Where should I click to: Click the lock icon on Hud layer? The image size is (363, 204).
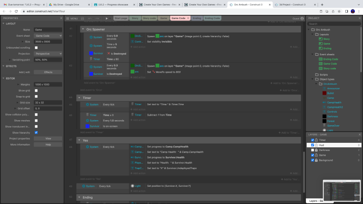pos(316,145)
